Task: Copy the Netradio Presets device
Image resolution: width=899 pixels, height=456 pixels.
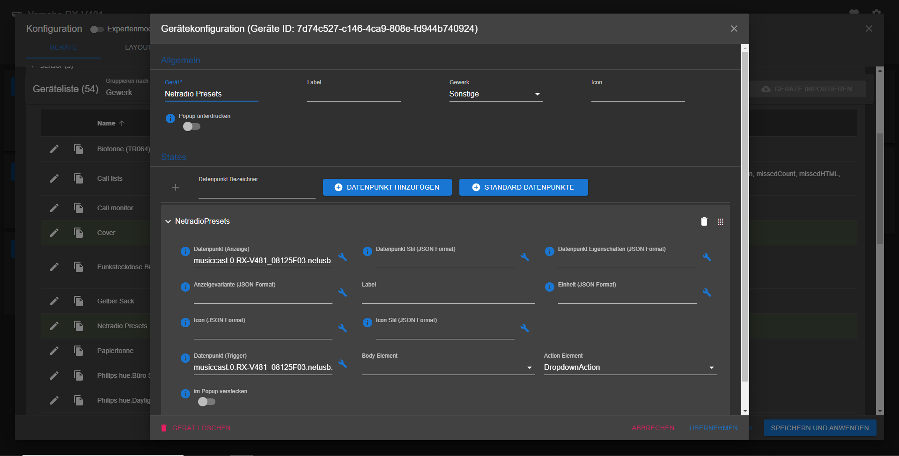Action: pyautogui.click(x=78, y=326)
